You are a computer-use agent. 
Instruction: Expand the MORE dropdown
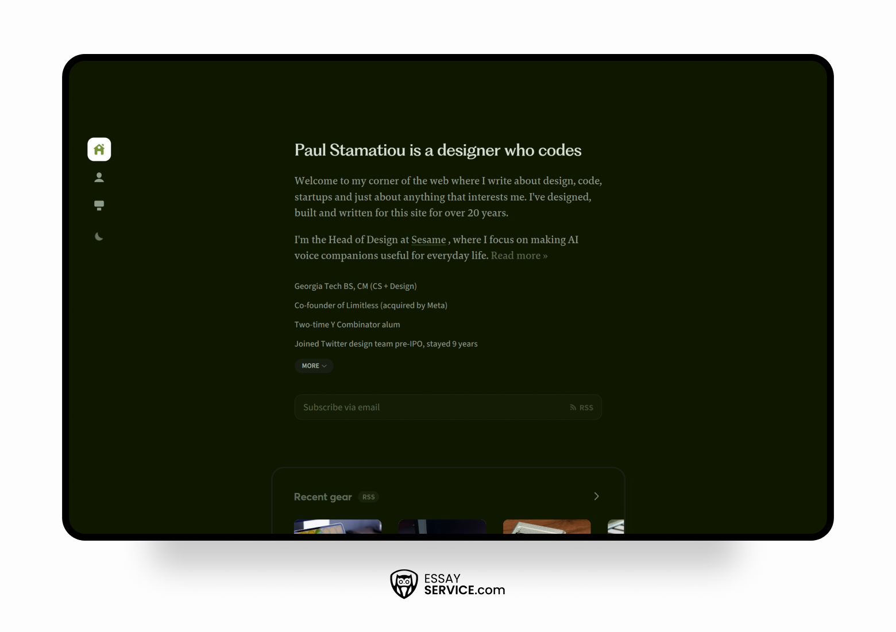314,366
